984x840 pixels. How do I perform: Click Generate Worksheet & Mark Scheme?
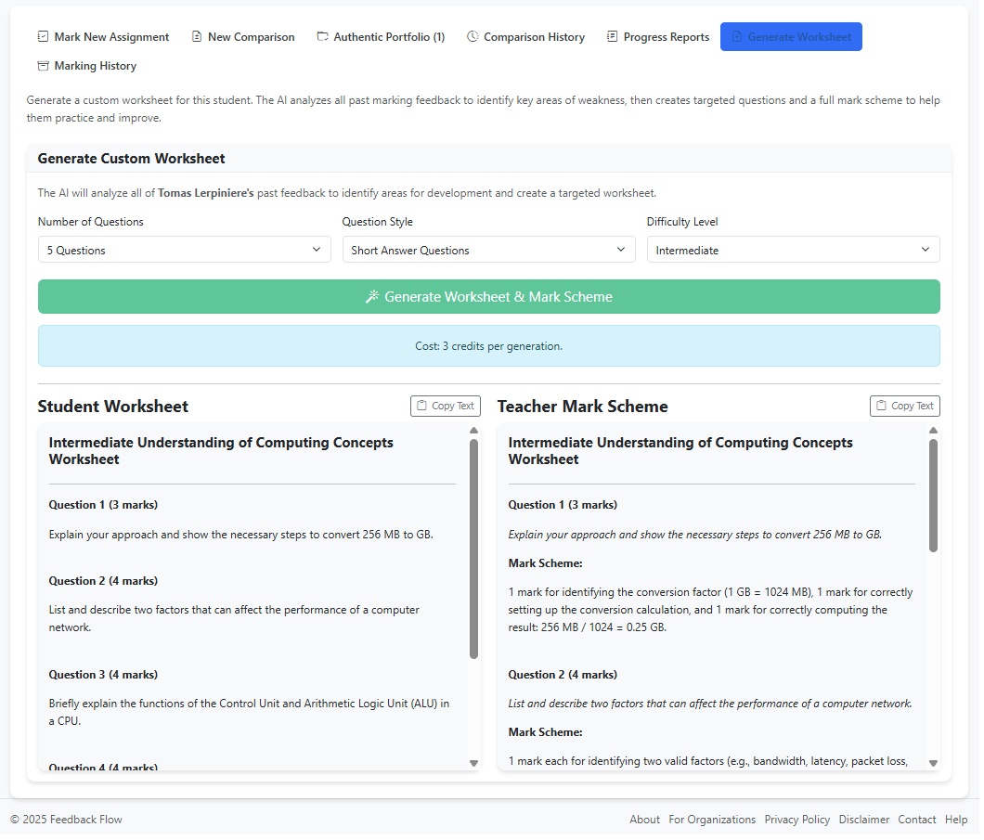(488, 296)
